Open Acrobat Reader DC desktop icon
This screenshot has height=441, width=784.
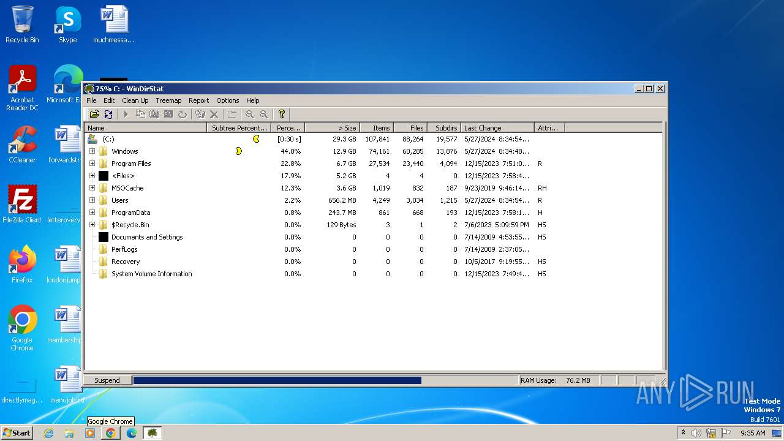pyautogui.click(x=22, y=88)
